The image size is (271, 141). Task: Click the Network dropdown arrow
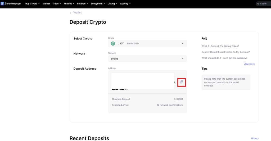[x=183, y=59]
